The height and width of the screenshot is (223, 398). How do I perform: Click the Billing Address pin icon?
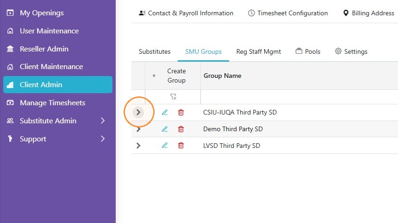pyautogui.click(x=346, y=13)
